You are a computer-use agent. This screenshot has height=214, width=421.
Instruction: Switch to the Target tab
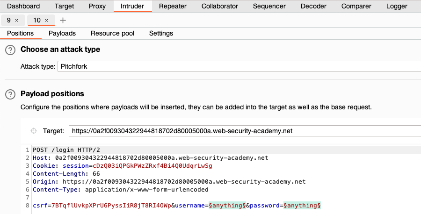64,6
